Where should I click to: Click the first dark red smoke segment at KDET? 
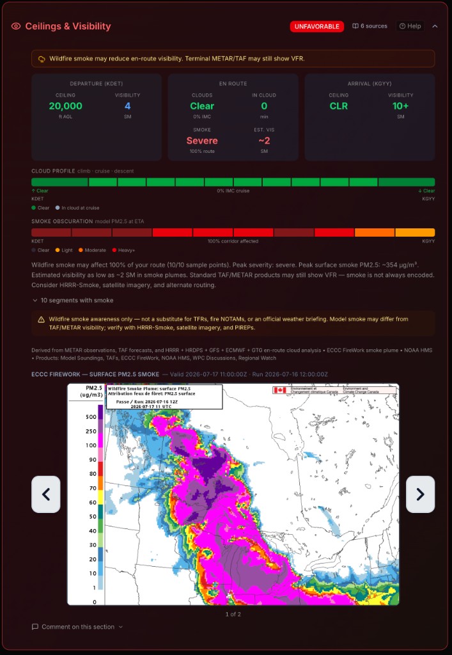[x=51, y=232]
